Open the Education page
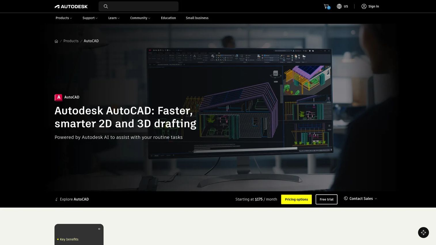Screen dimensions: 436x245 click(168, 18)
